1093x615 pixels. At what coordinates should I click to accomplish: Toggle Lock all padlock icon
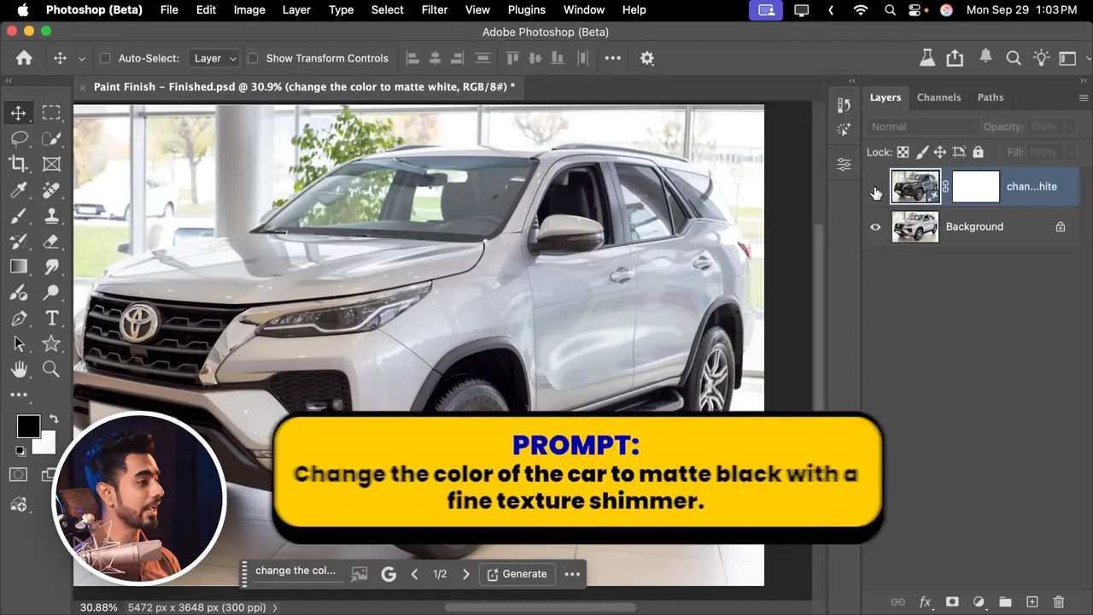point(978,152)
